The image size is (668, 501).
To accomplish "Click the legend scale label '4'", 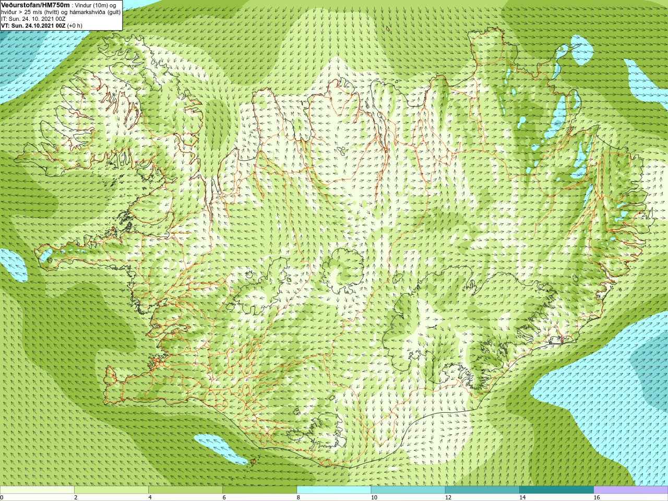I will click(x=150, y=497).
